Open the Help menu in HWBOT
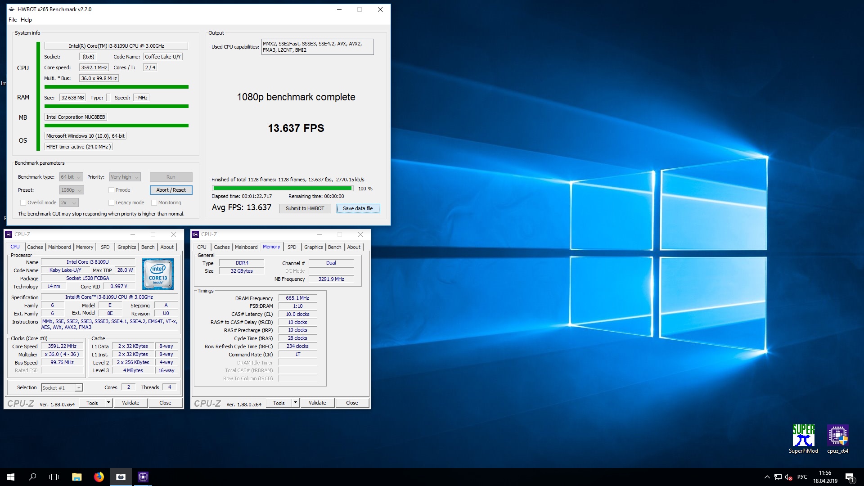This screenshot has height=486, width=864. pos(26,20)
